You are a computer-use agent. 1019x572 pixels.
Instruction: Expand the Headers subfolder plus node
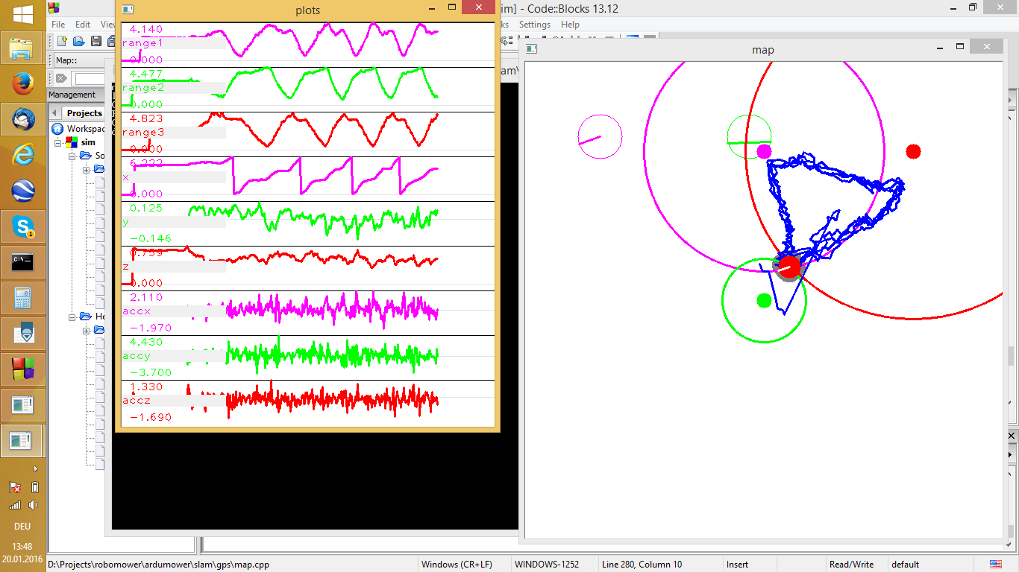tap(87, 330)
